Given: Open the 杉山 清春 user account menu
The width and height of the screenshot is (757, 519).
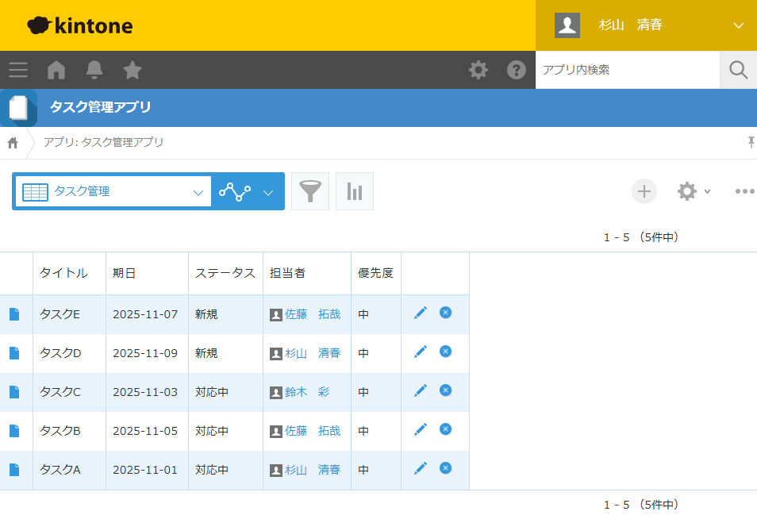Looking at the screenshot, I should (646, 25).
